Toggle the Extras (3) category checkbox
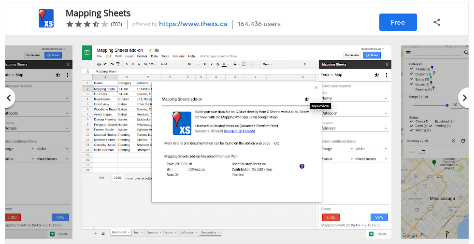The width and height of the screenshot is (474, 244). (x=411, y=79)
